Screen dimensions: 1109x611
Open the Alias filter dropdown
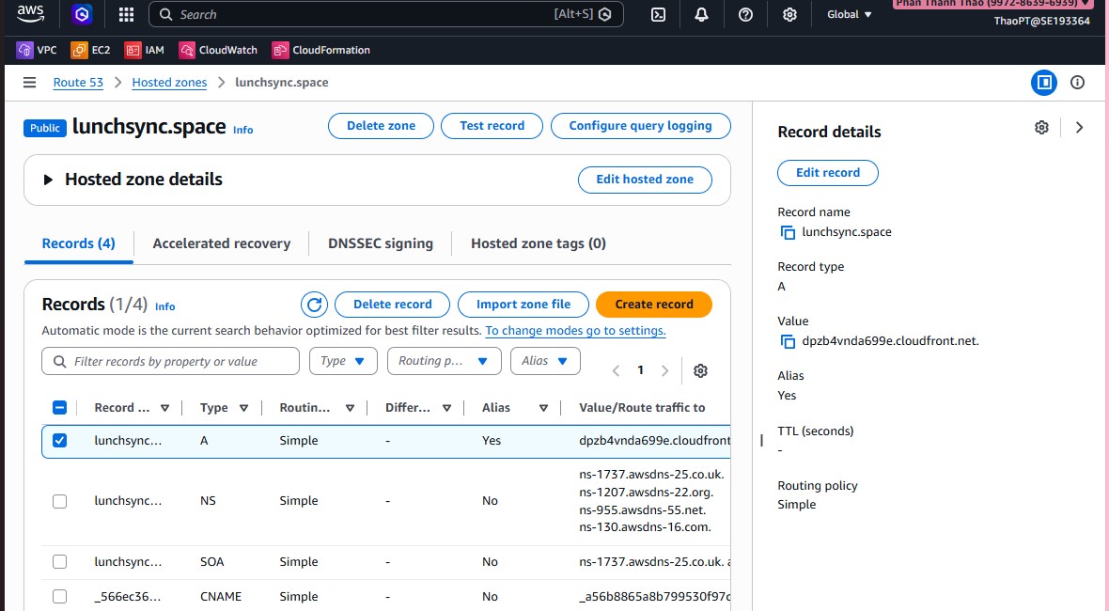pyautogui.click(x=545, y=361)
